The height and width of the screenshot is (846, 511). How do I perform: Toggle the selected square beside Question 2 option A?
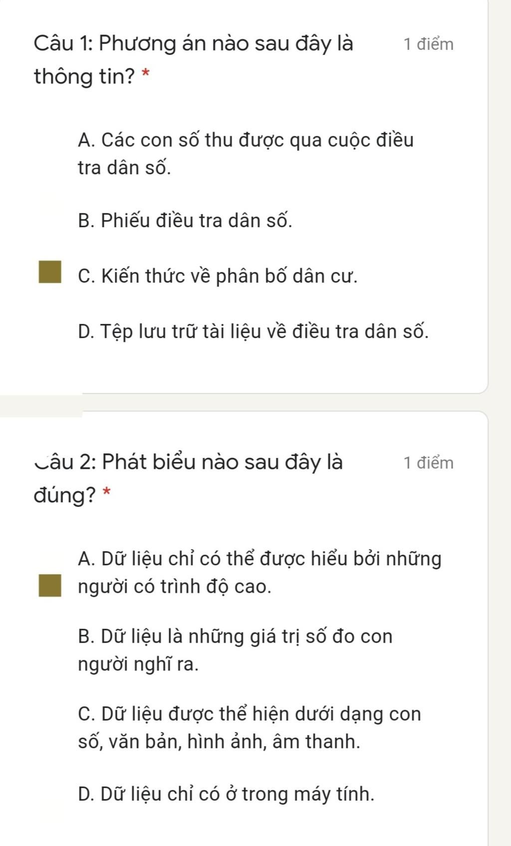50,585
